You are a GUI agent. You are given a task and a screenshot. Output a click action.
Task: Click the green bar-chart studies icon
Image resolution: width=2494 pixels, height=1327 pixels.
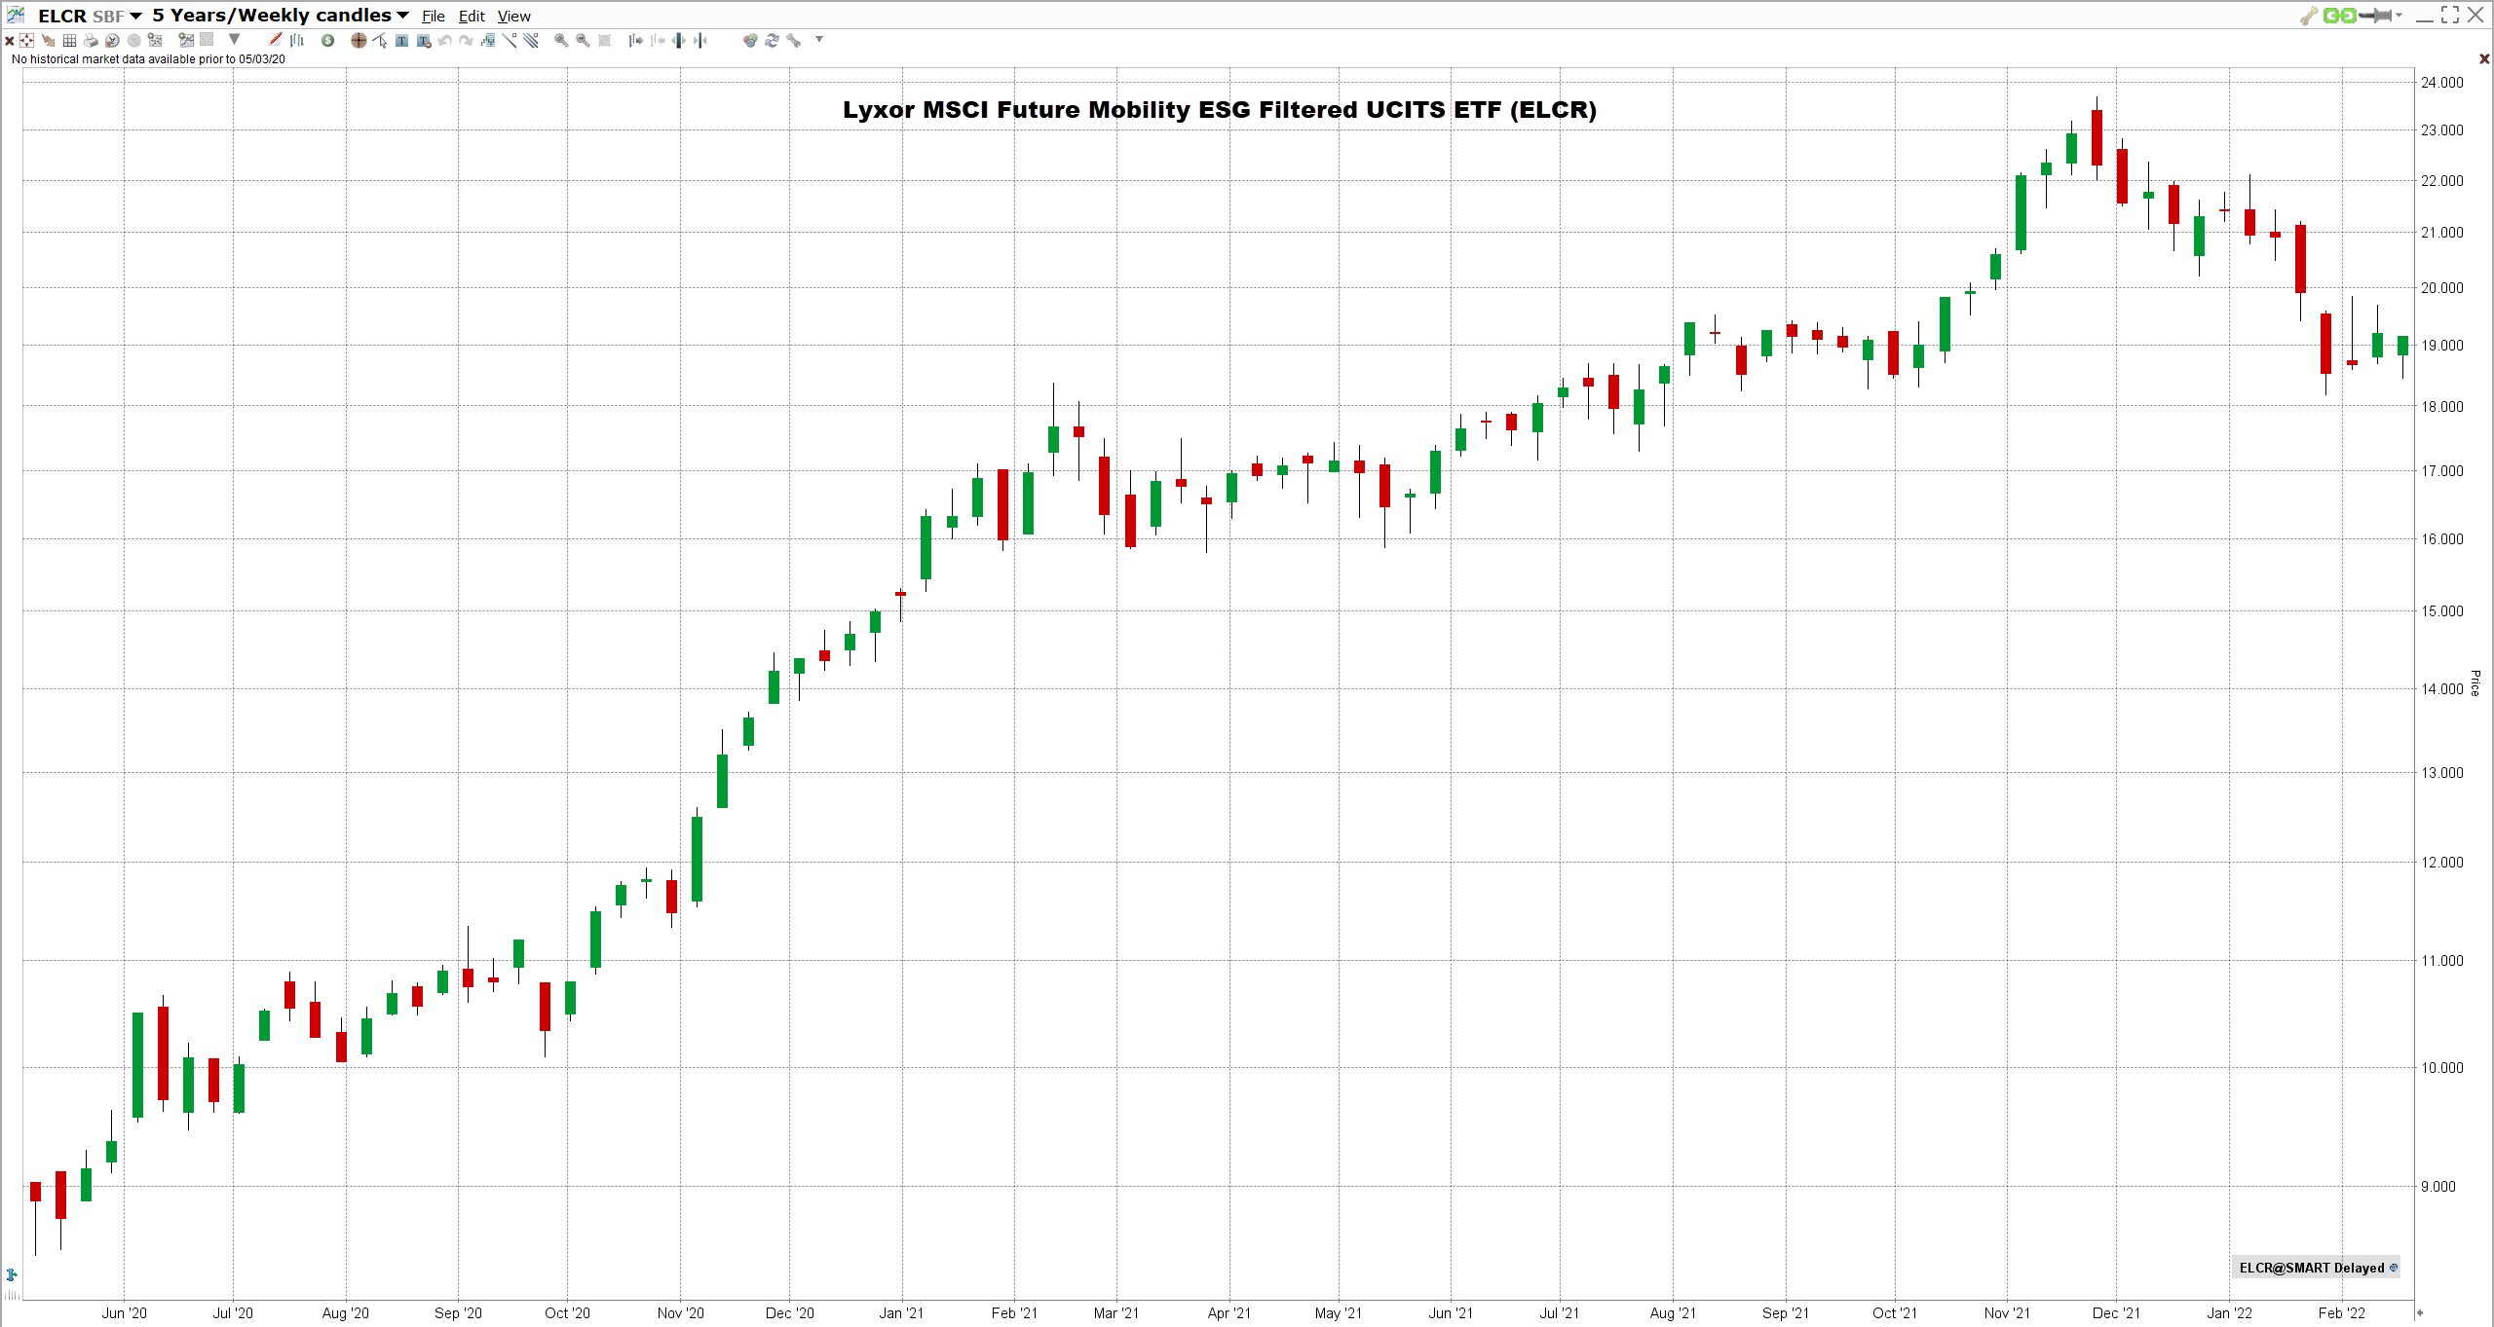(488, 41)
